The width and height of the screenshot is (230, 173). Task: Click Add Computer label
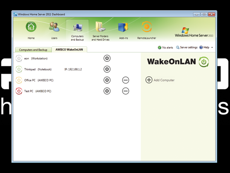coord(164,80)
